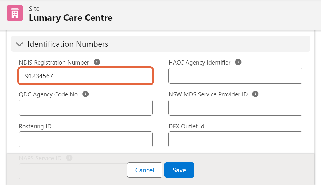The height and width of the screenshot is (185, 321).
Task: Click the Rostering ID label
Action: pos(35,126)
